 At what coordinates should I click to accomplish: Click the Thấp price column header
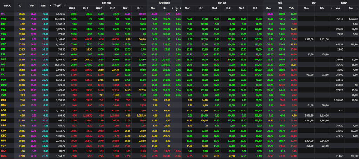click(291, 8)
